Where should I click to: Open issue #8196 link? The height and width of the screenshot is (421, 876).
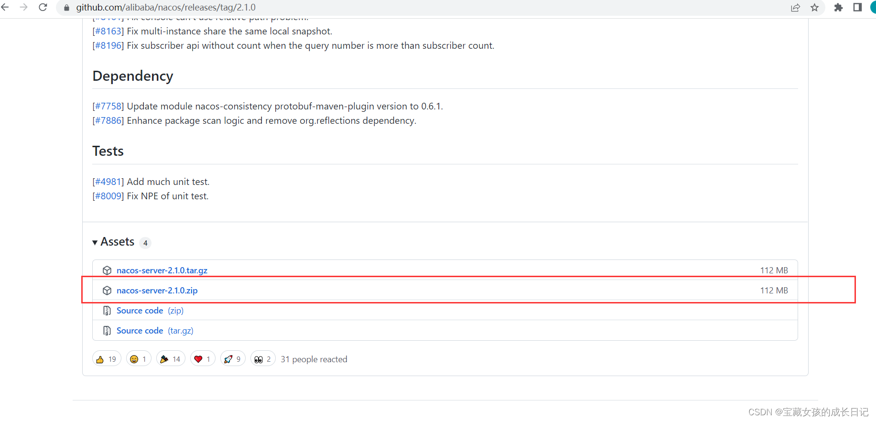[x=108, y=45]
